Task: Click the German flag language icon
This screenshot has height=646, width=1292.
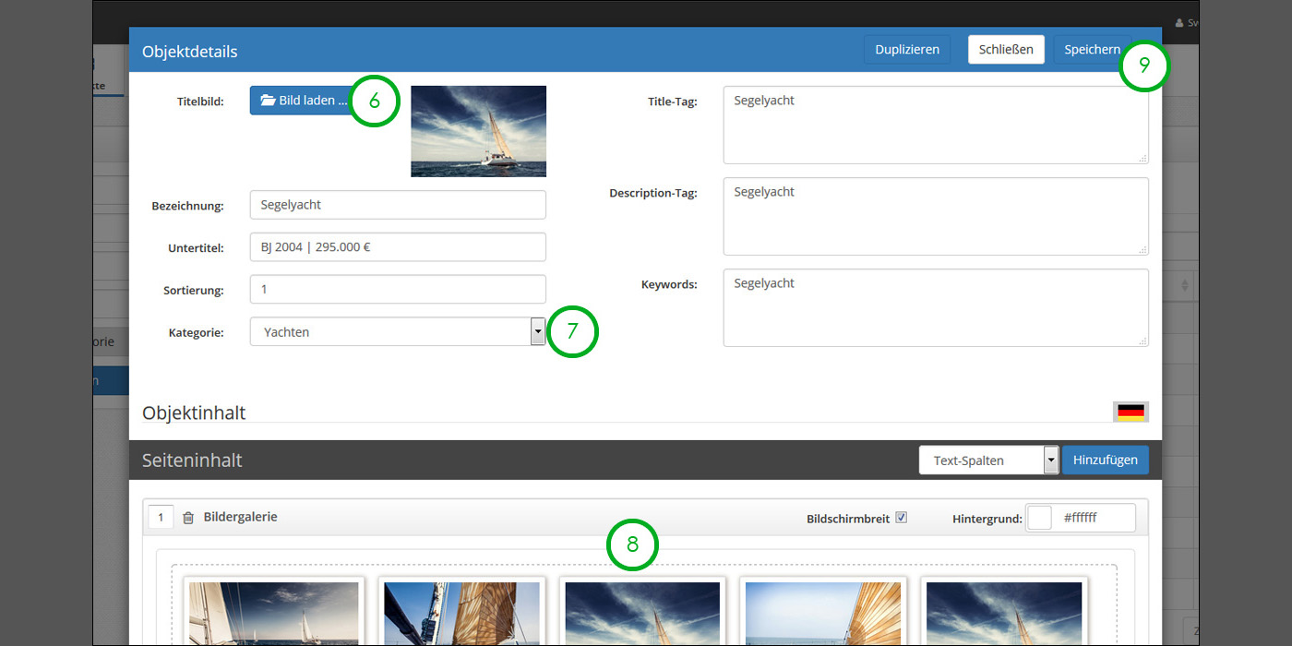Action: pyautogui.click(x=1130, y=412)
